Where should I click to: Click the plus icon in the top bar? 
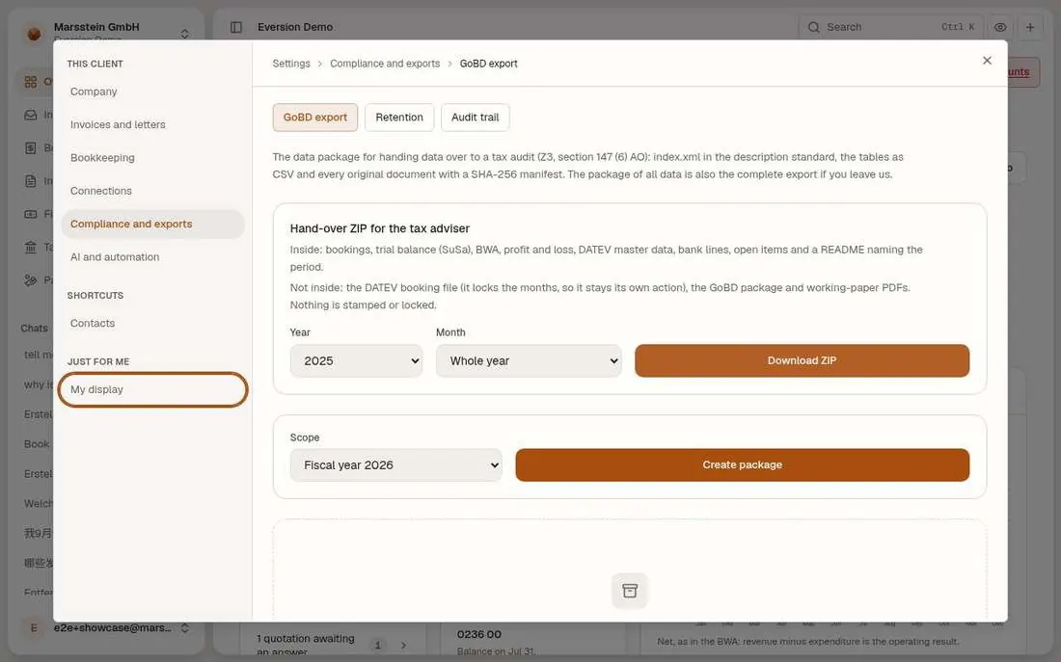click(1030, 27)
